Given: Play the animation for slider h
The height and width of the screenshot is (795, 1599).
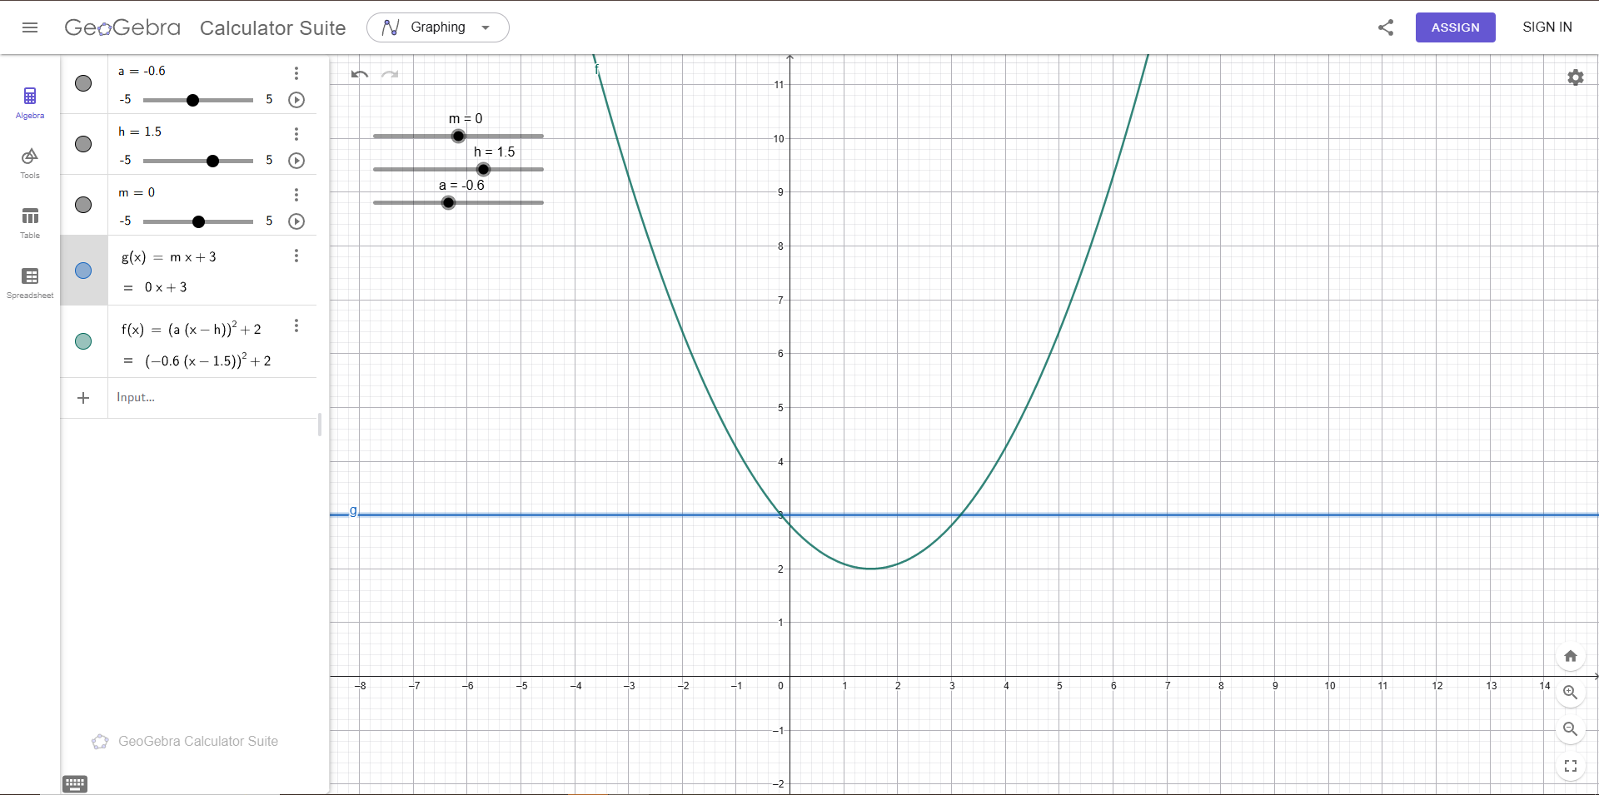Looking at the screenshot, I should pos(296,161).
